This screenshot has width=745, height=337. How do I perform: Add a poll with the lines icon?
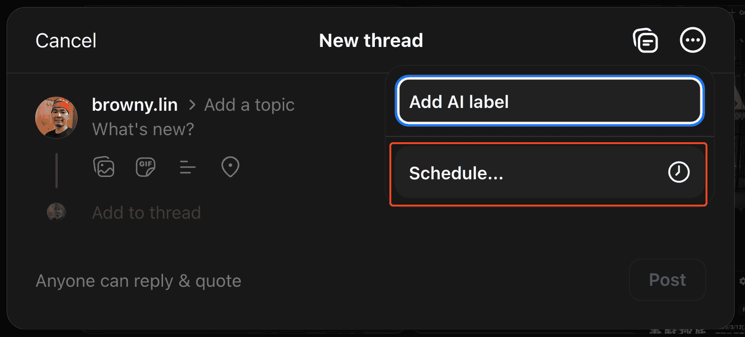pyautogui.click(x=187, y=167)
